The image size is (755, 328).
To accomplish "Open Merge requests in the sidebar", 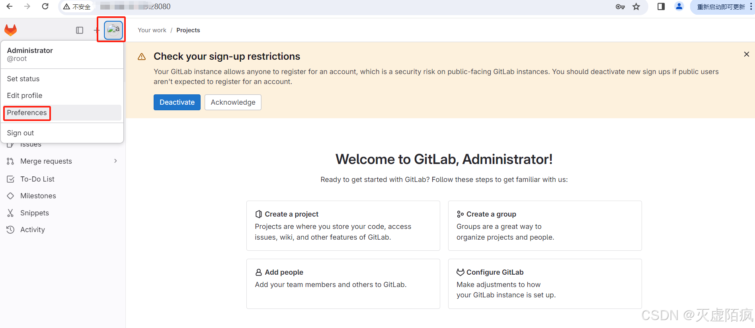I will point(62,161).
